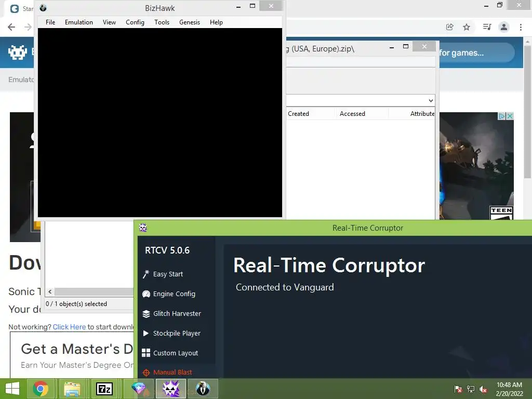The height and width of the screenshot is (399, 532).
Task: Open File Explorer from the taskbar
Action: point(72,389)
